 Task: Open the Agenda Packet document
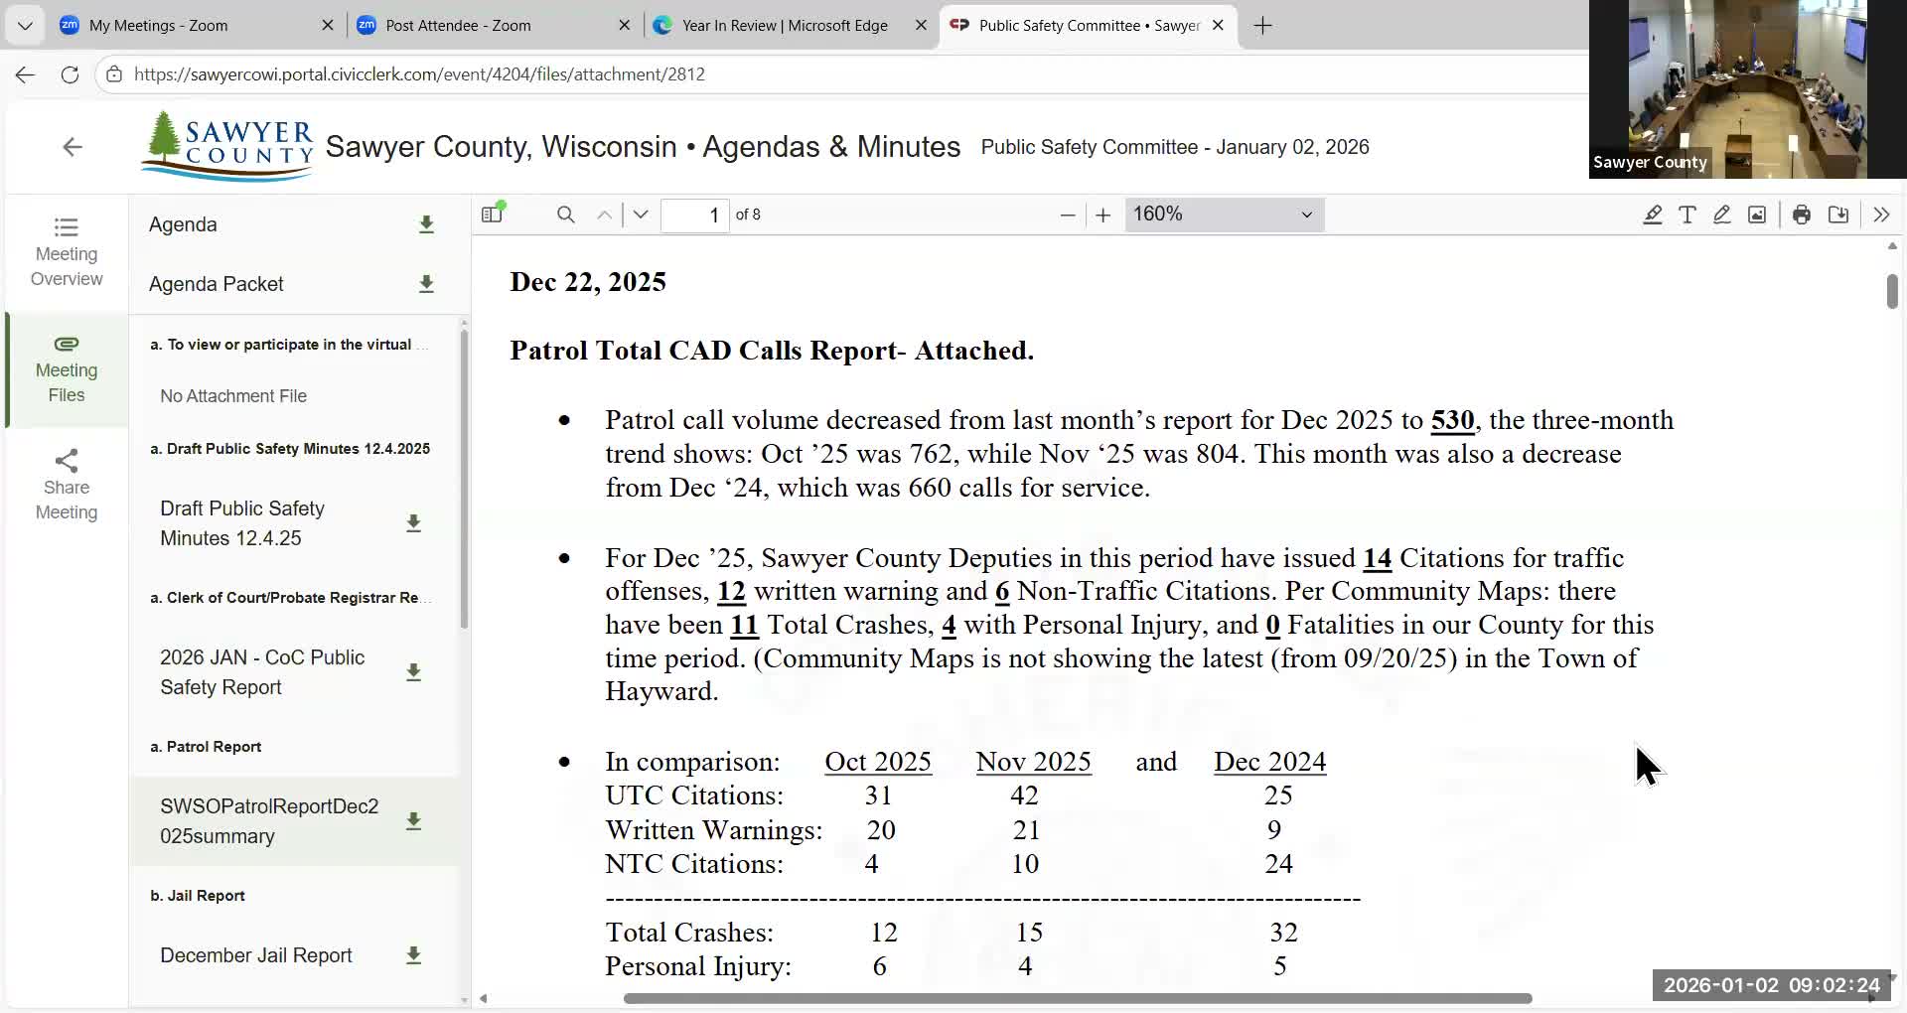pos(216,284)
